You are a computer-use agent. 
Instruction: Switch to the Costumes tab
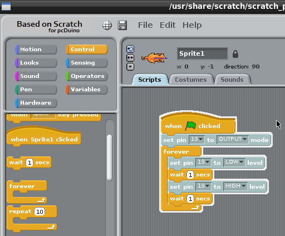(191, 80)
